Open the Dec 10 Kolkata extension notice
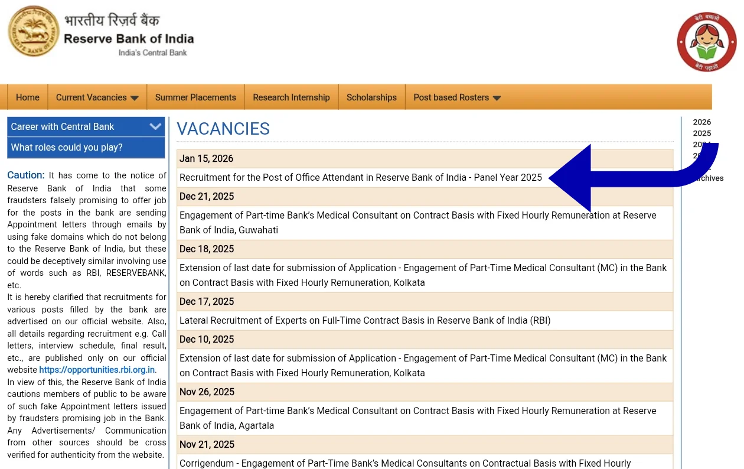Image resolution: width=744 pixels, height=469 pixels. (x=423, y=366)
